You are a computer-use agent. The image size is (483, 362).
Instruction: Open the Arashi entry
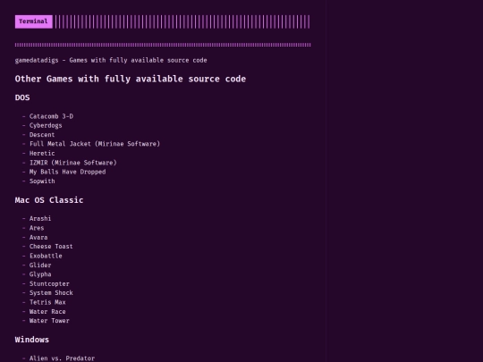tap(40, 219)
